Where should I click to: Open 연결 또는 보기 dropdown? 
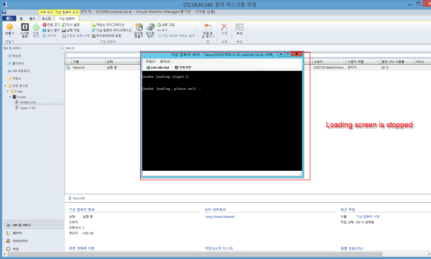208,30
